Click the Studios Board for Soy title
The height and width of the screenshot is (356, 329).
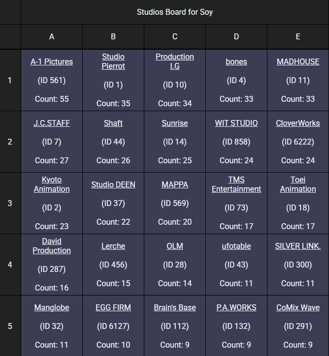point(175,12)
